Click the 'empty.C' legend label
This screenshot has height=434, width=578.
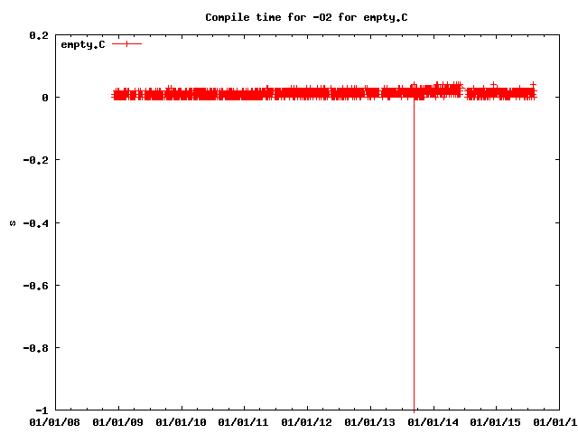click(x=83, y=44)
